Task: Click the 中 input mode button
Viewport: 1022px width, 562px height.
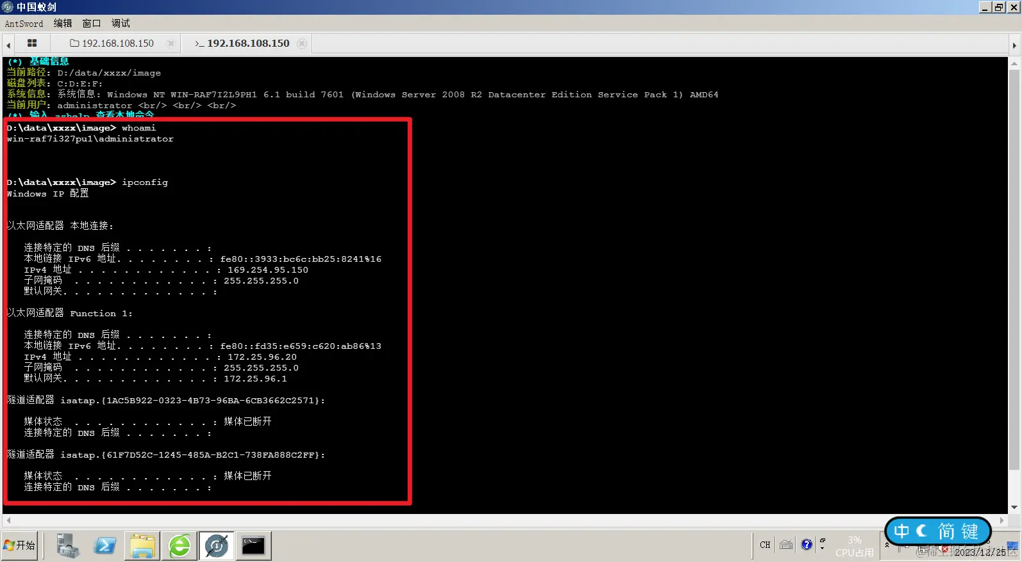Action: [901, 531]
